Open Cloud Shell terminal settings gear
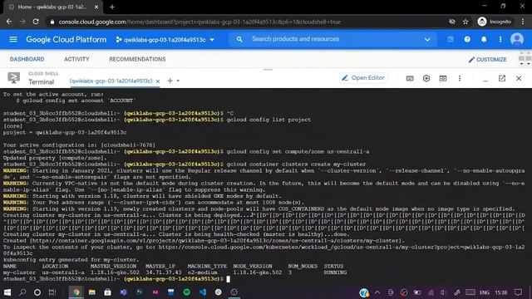 tap(426, 78)
